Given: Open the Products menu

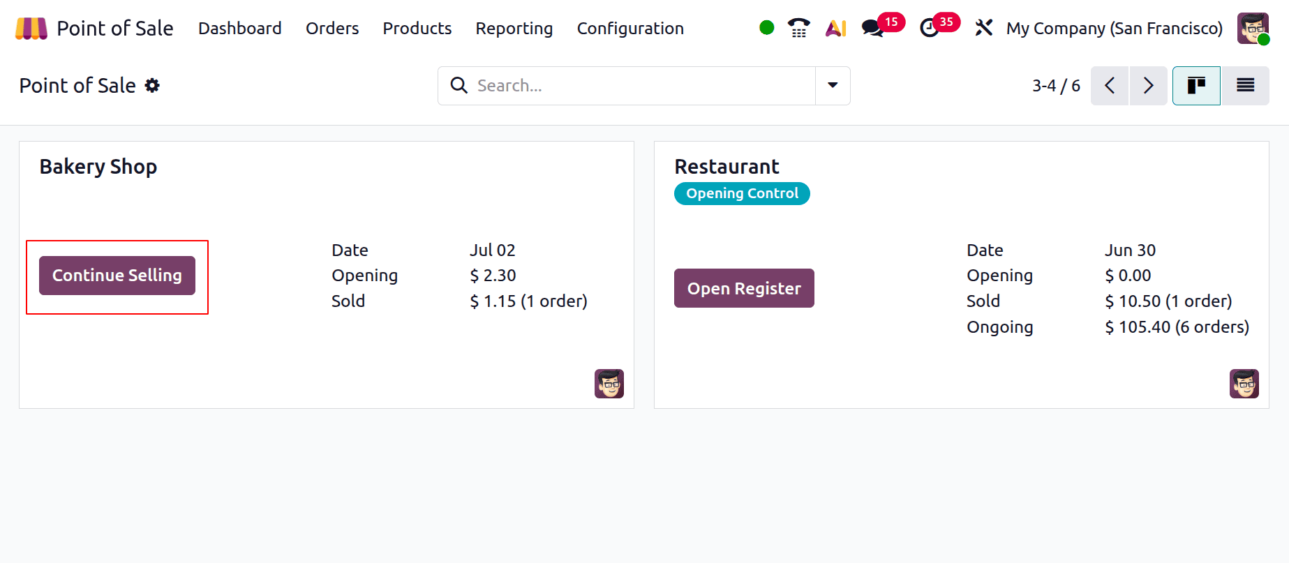Looking at the screenshot, I should coord(417,29).
